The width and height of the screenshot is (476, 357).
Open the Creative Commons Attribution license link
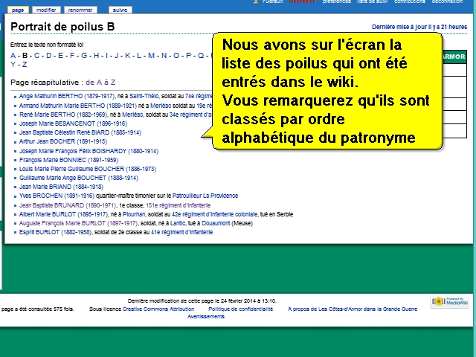pyautogui.click(x=158, y=309)
